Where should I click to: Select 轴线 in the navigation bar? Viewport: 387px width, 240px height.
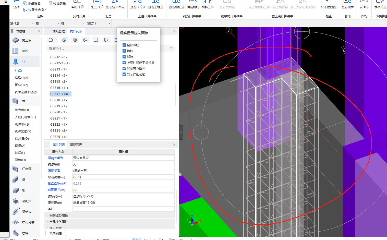pos(25,51)
